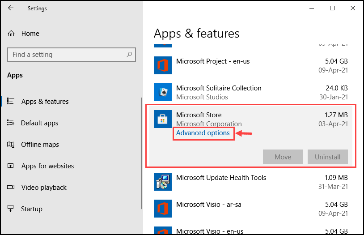
Task: Open Home in the sidebar
Action: point(30,34)
